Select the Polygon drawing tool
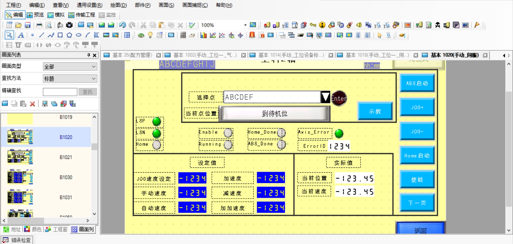 point(69,35)
